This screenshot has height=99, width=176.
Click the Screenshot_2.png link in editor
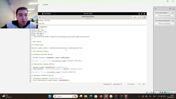click(x=53, y=72)
